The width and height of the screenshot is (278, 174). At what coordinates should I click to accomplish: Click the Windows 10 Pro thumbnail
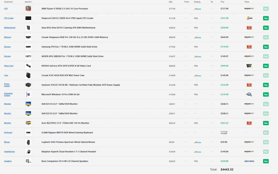(x=28, y=95)
